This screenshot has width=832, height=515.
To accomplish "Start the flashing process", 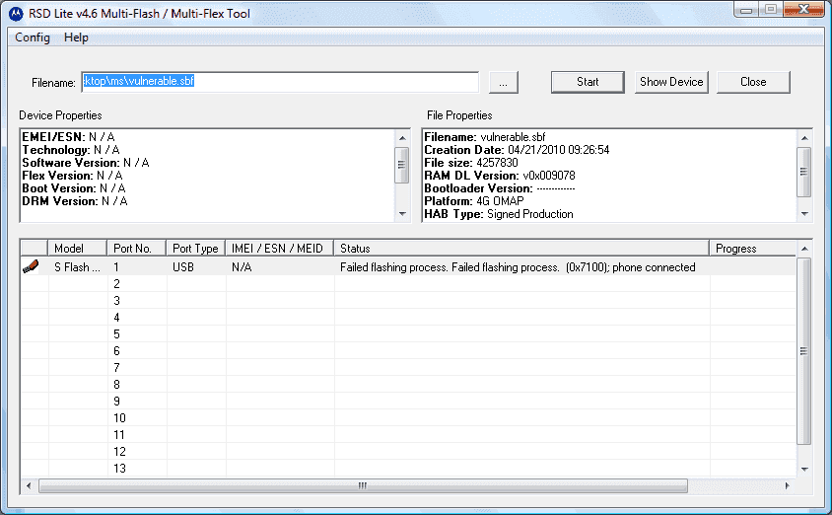I will click(x=588, y=82).
